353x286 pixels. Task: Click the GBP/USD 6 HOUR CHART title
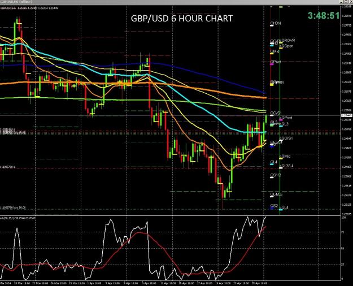click(182, 18)
